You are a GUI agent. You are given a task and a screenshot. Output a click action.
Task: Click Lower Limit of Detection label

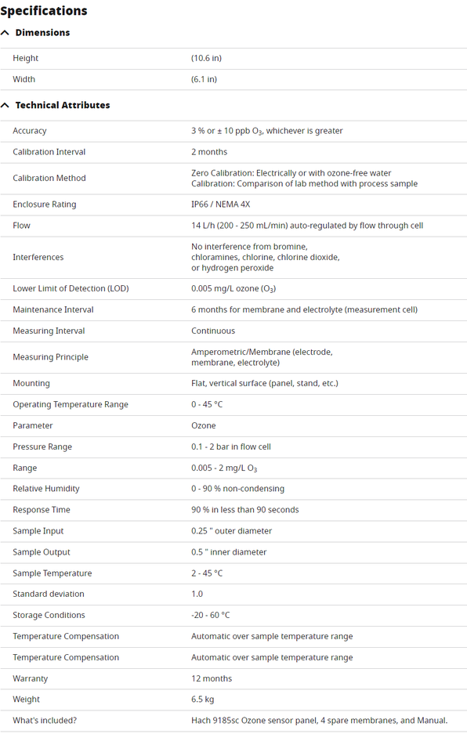(x=71, y=288)
